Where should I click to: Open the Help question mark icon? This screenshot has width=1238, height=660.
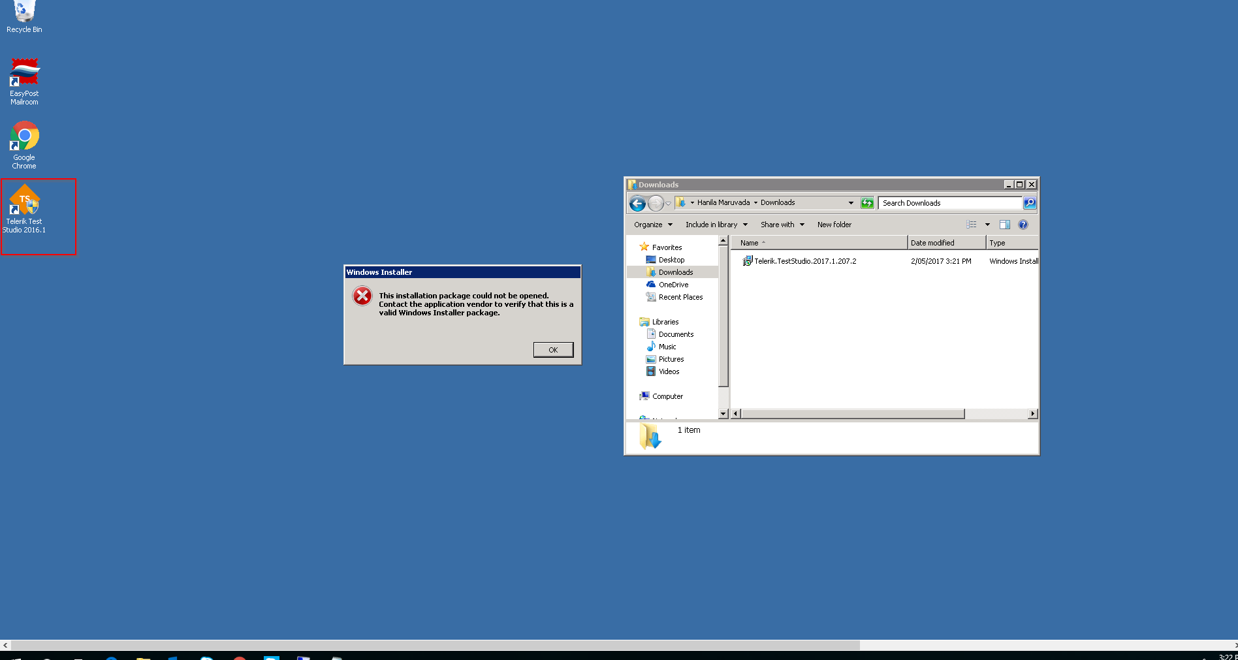click(x=1023, y=225)
